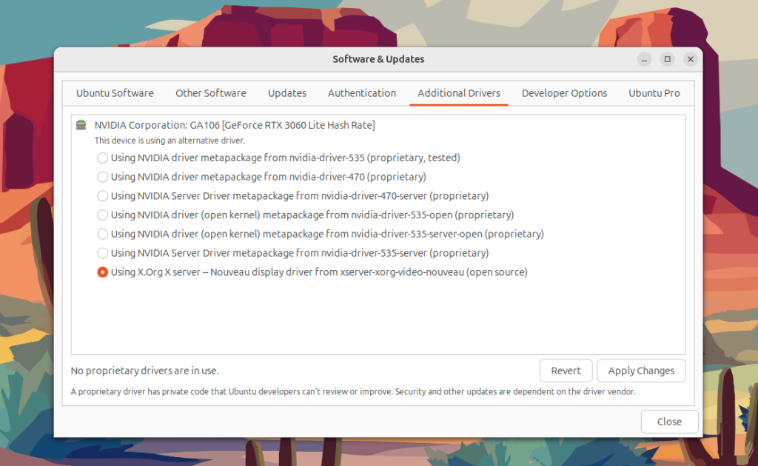Click the Close button at bottom
This screenshot has height=466, width=758.
[x=669, y=422]
